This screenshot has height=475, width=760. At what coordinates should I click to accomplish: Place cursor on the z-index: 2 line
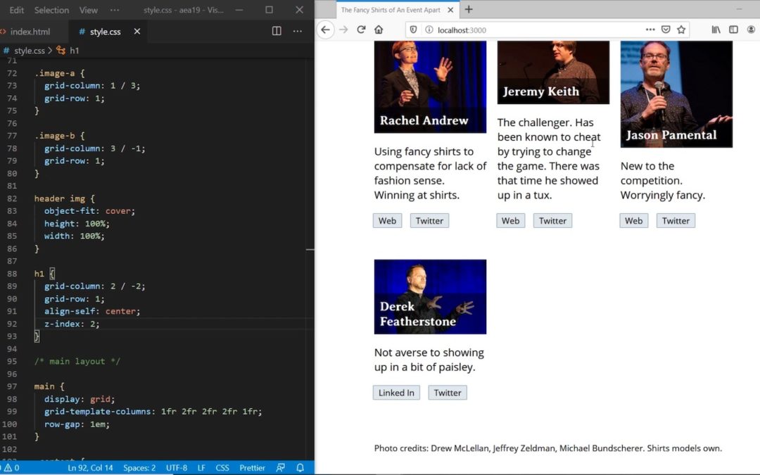tap(72, 324)
